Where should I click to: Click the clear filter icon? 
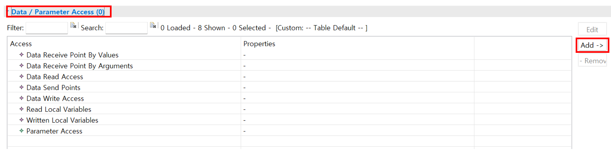pyautogui.click(x=73, y=25)
